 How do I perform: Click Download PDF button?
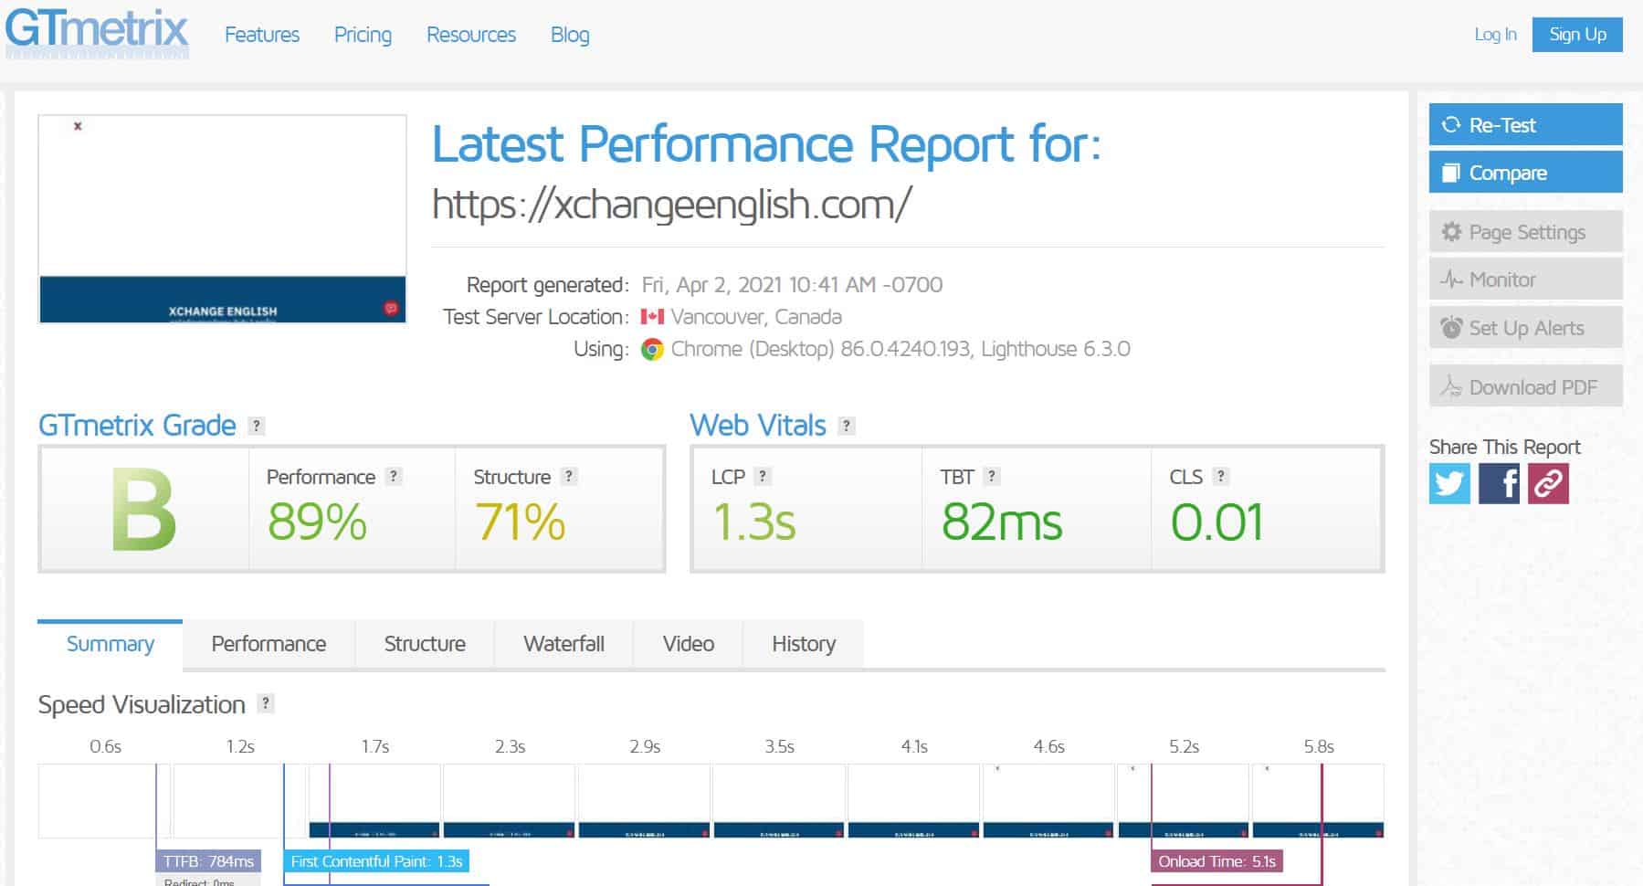click(1525, 386)
